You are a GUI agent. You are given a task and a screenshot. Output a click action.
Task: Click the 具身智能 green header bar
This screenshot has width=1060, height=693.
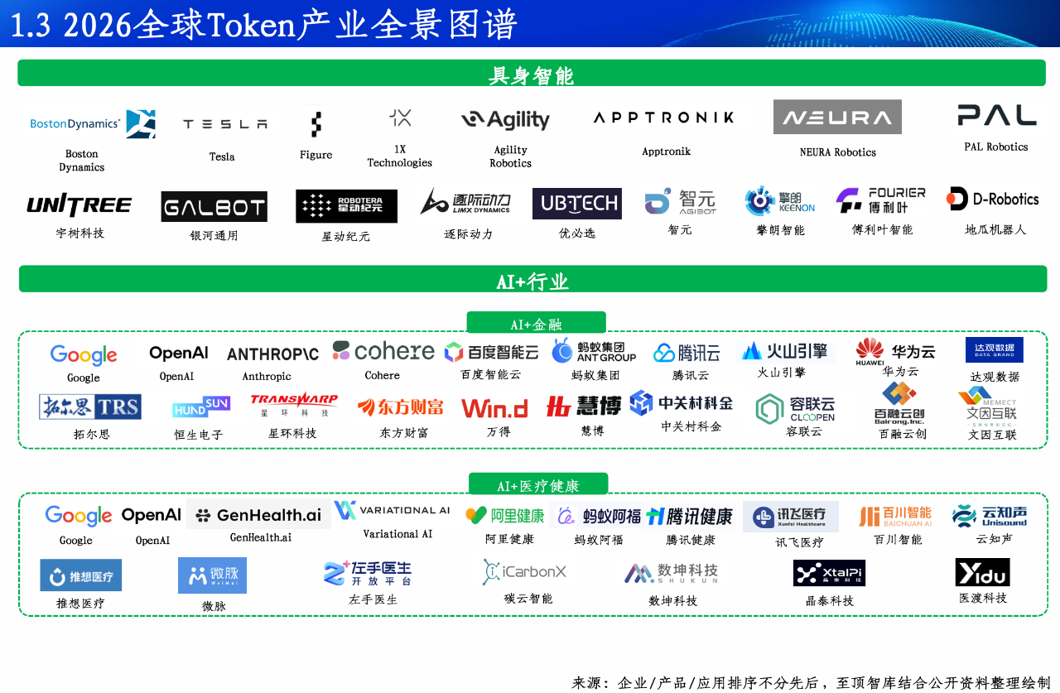(x=531, y=73)
